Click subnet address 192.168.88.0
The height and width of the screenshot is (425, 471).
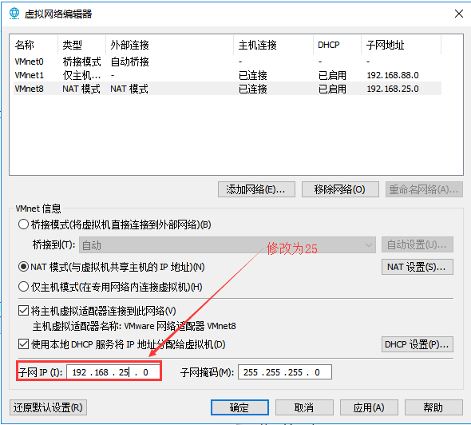coord(393,75)
